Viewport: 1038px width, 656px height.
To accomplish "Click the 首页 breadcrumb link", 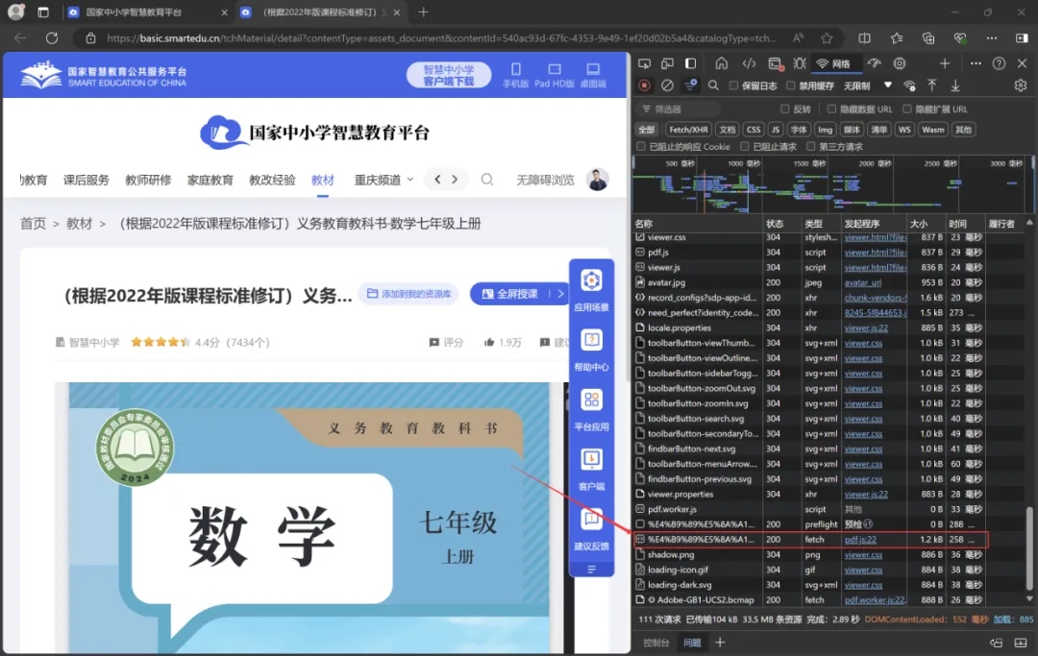I will [x=33, y=224].
